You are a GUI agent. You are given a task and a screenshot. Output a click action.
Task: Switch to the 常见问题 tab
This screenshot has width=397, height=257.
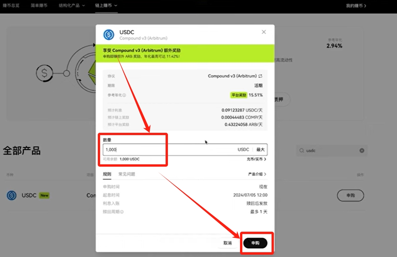(x=127, y=174)
